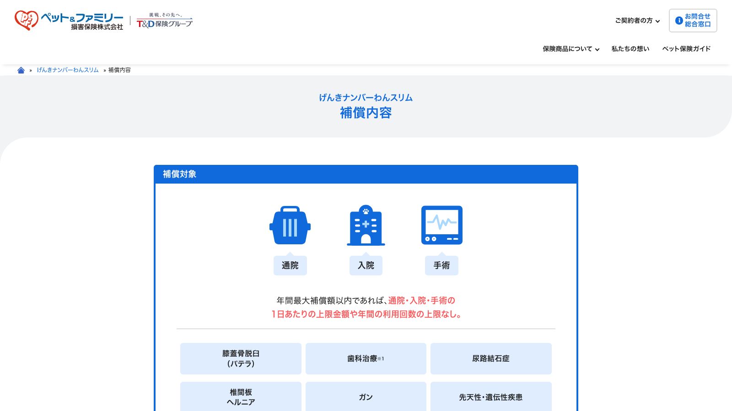Image resolution: width=732 pixels, height=411 pixels.
Task: Expand the ご契約者の方 dropdown
Action: click(637, 21)
